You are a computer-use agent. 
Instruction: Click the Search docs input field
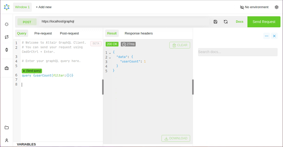238,52
